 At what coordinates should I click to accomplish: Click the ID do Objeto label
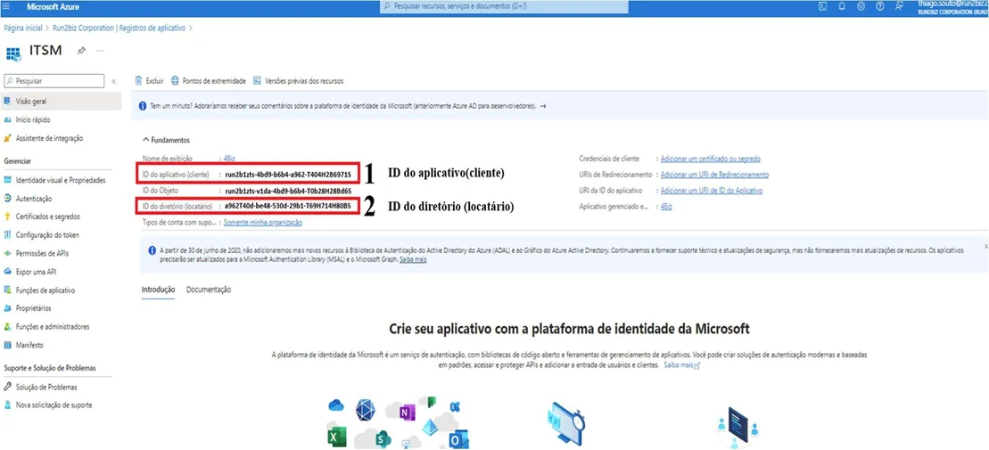click(x=160, y=191)
